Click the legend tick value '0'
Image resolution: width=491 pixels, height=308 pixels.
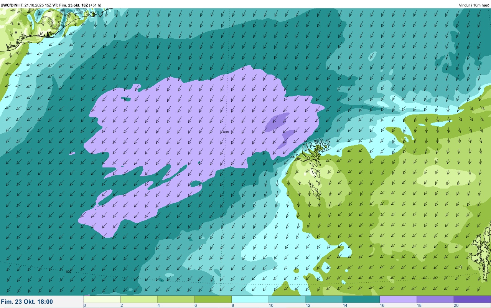(84, 306)
